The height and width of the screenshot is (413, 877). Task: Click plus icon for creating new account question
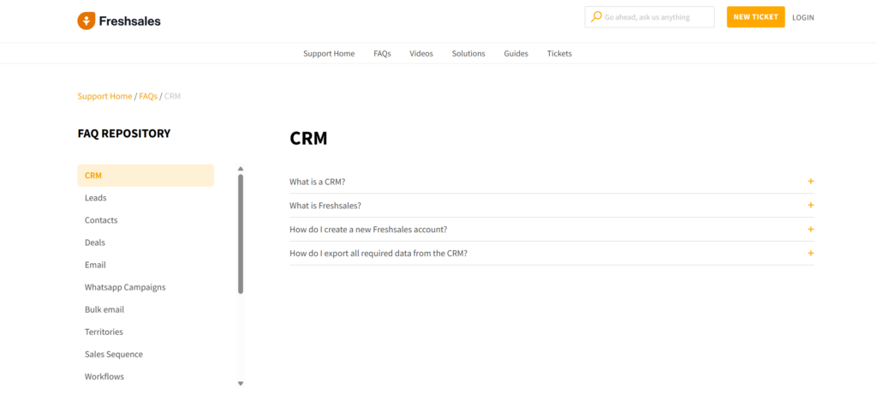810,230
